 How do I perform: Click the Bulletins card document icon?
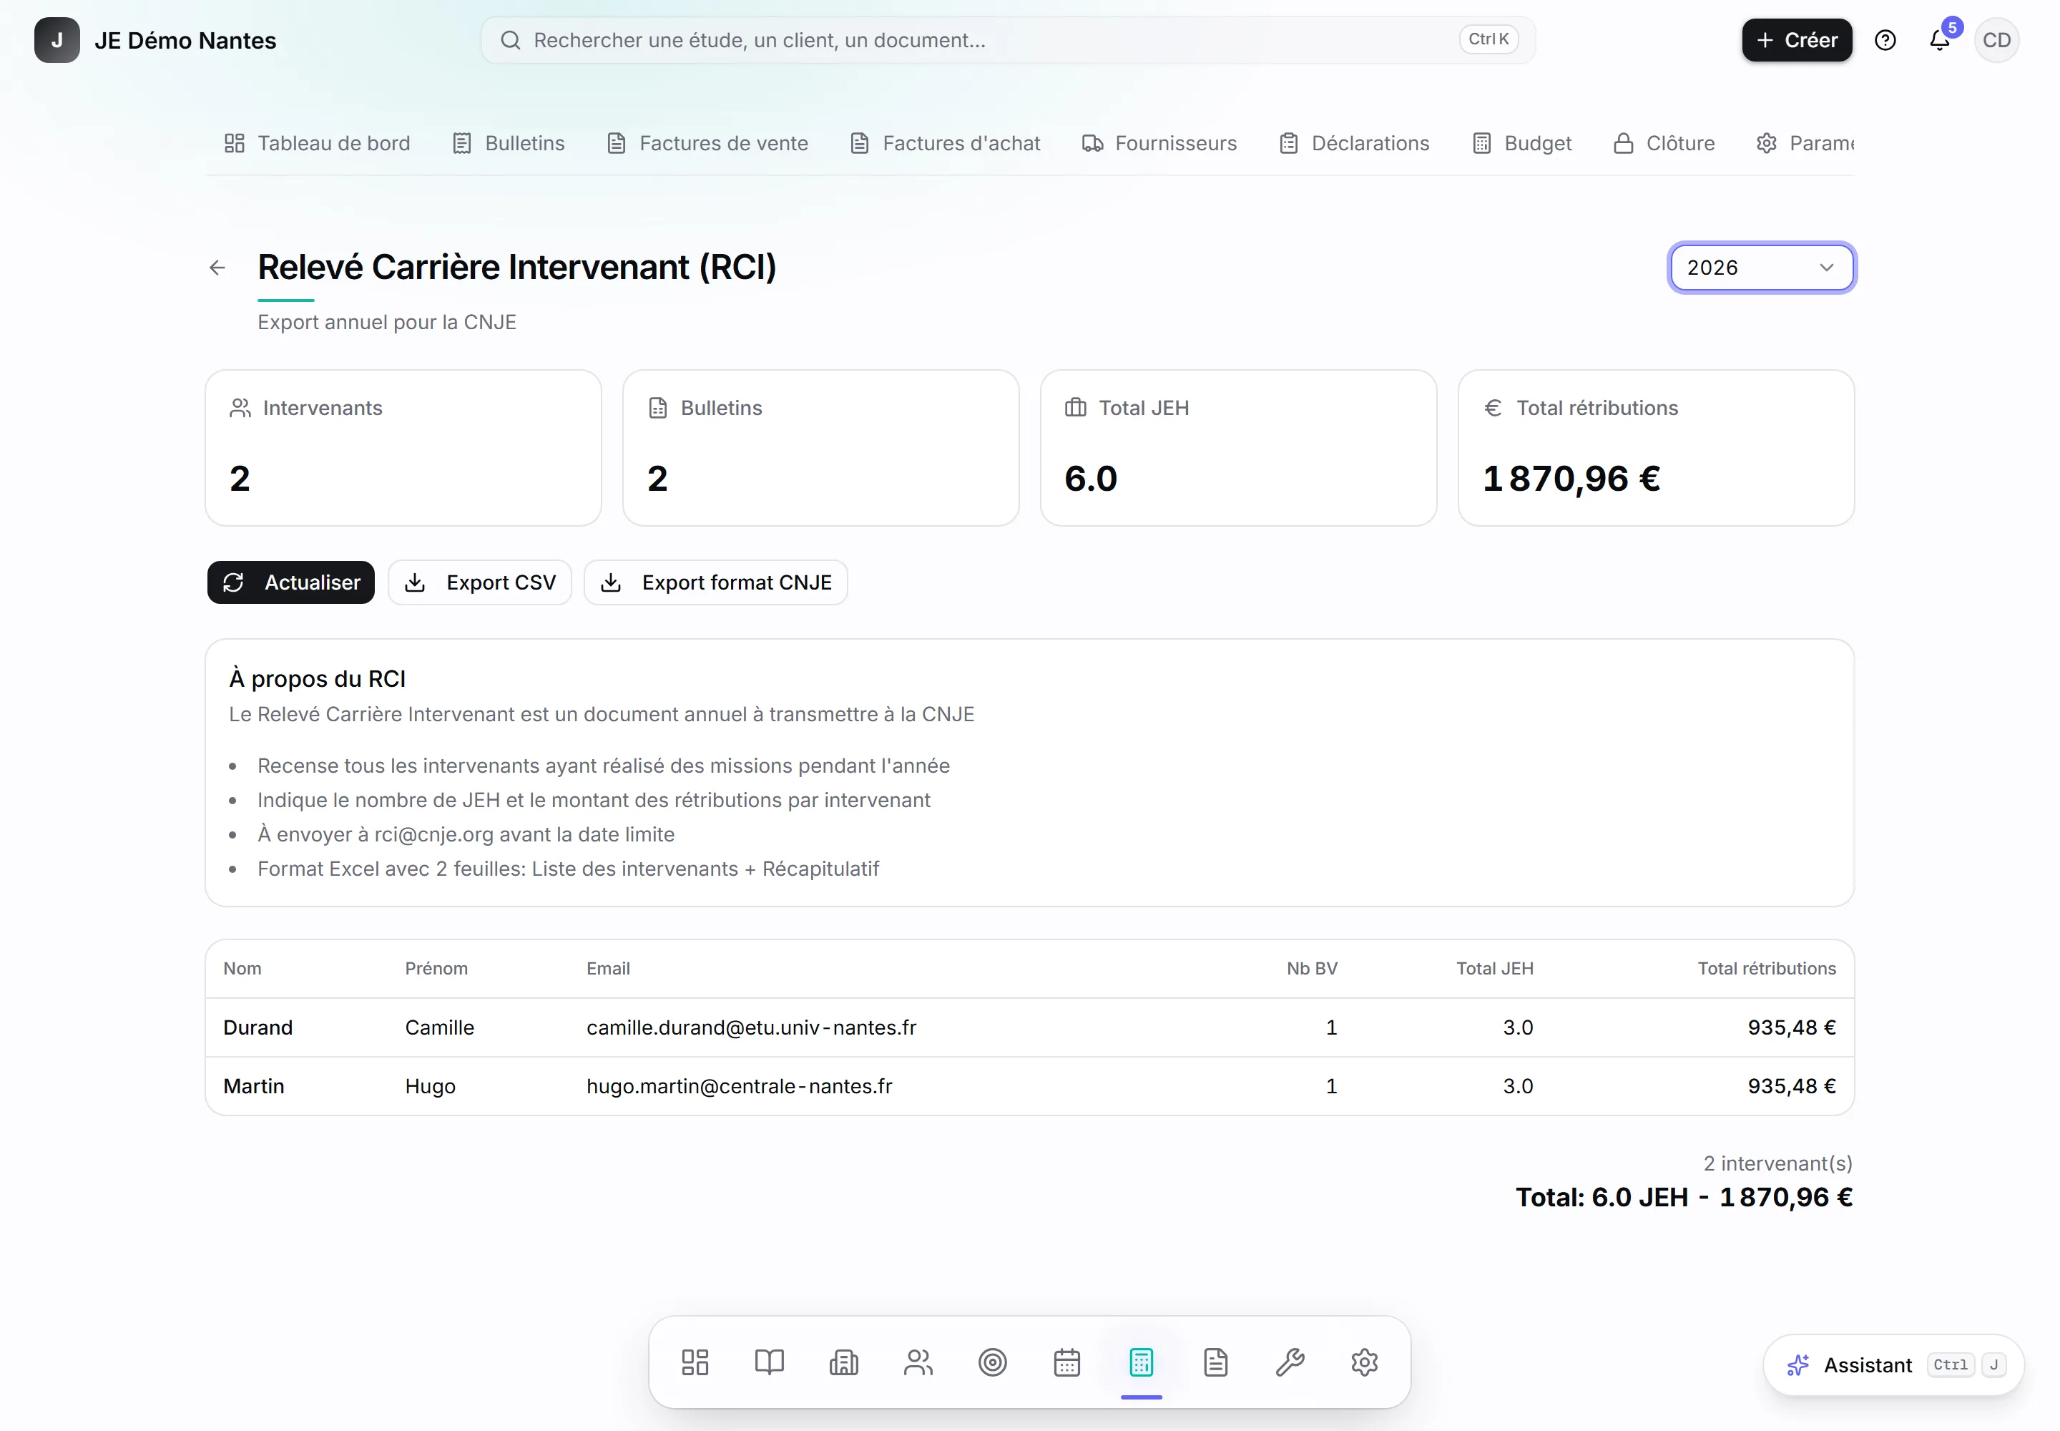(658, 408)
